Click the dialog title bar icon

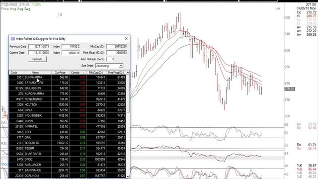[12, 39]
